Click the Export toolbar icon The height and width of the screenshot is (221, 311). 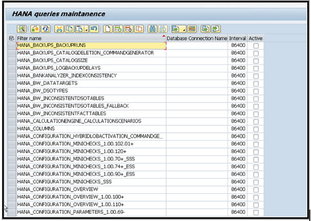click(x=176, y=29)
